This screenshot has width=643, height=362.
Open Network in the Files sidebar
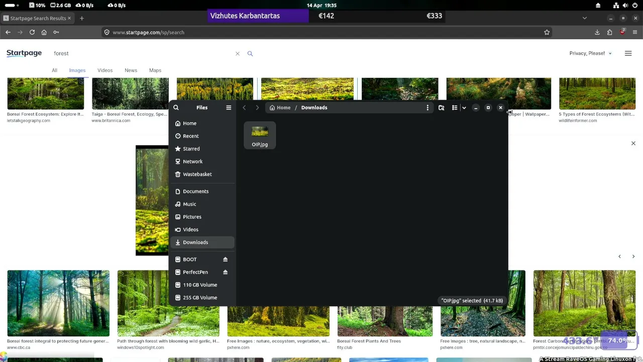coord(202,161)
